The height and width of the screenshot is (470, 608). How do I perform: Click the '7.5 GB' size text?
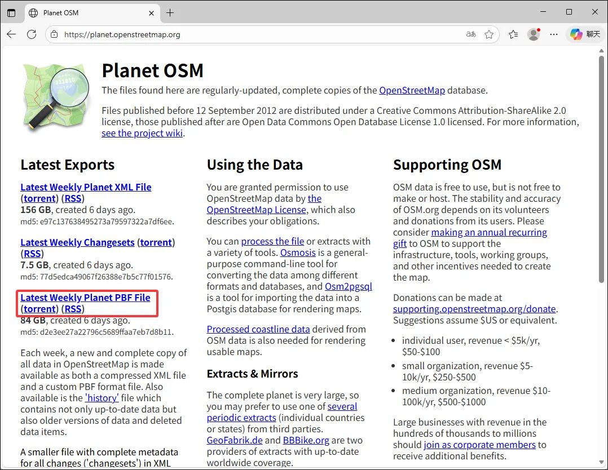pyautogui.click(x=34, y=265)
